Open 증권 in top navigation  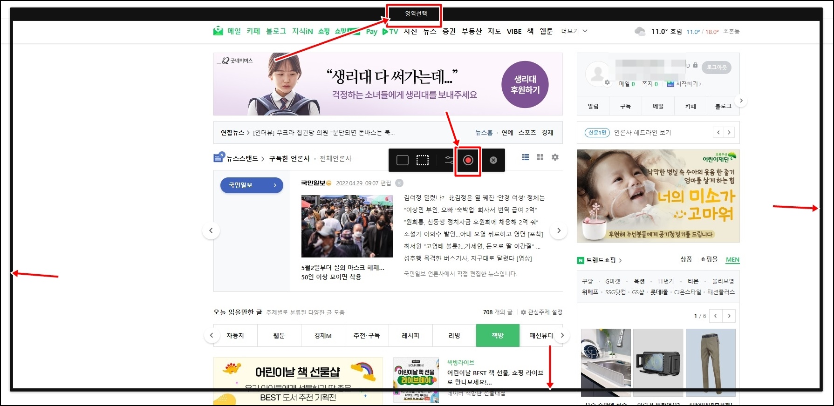click(449, 31)
